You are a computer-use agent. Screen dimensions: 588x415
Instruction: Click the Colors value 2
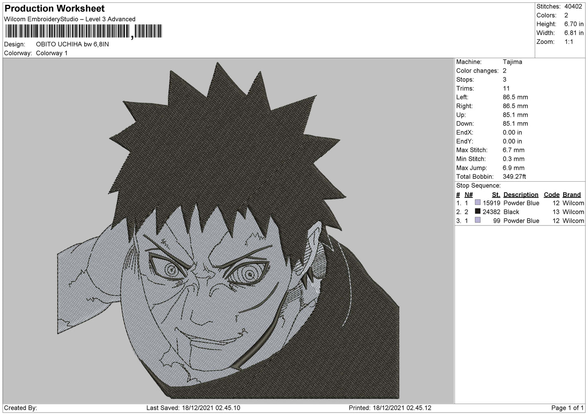pos(566,15)
